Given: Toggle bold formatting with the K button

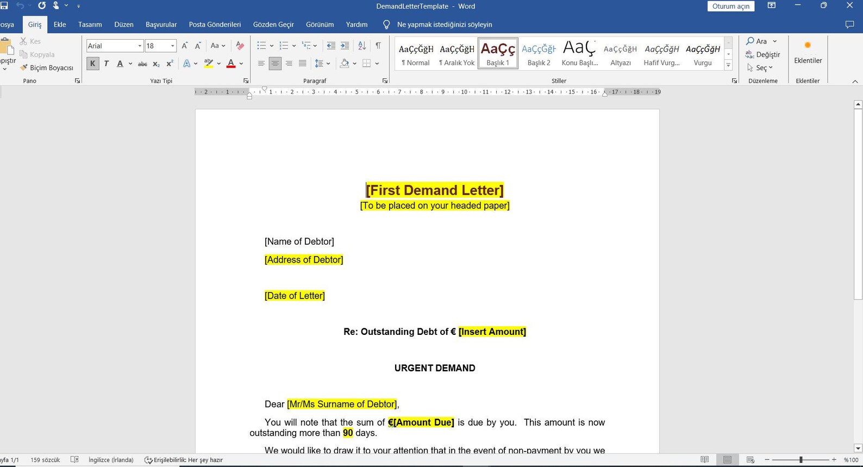Looking at the screenshot, I should (x=92, y=64).
